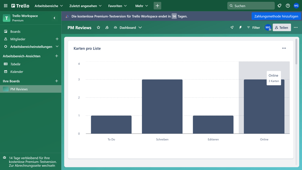Open the automation lightning bolt icon
The width and height of the screenshot is (302, 170).
240,28
